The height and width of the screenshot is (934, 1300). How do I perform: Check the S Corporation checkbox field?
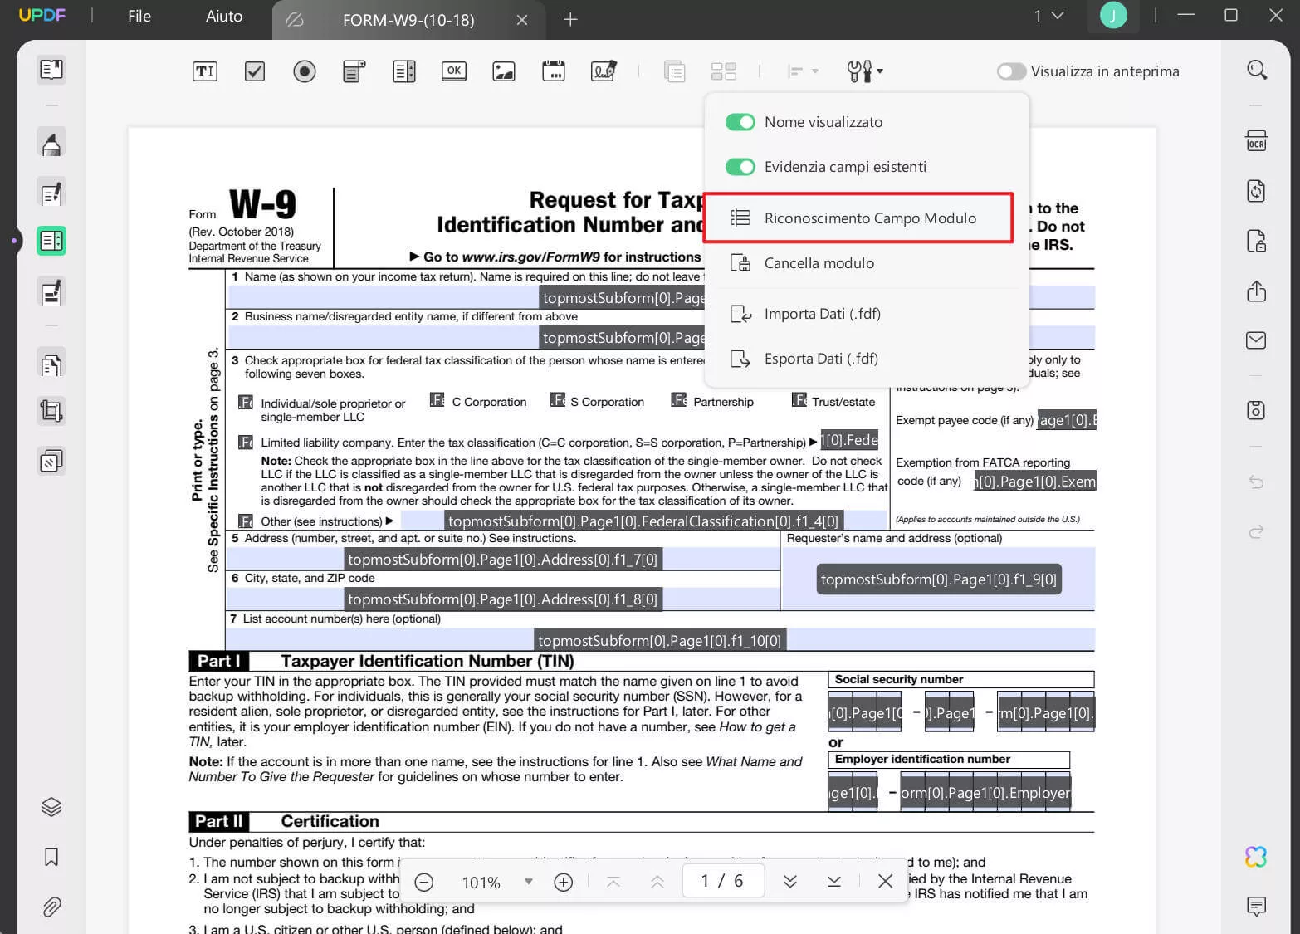click(x=558, y=400)
